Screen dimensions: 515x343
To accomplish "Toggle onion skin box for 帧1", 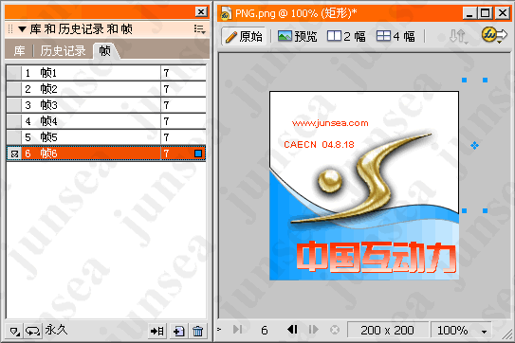I will 14,73.
